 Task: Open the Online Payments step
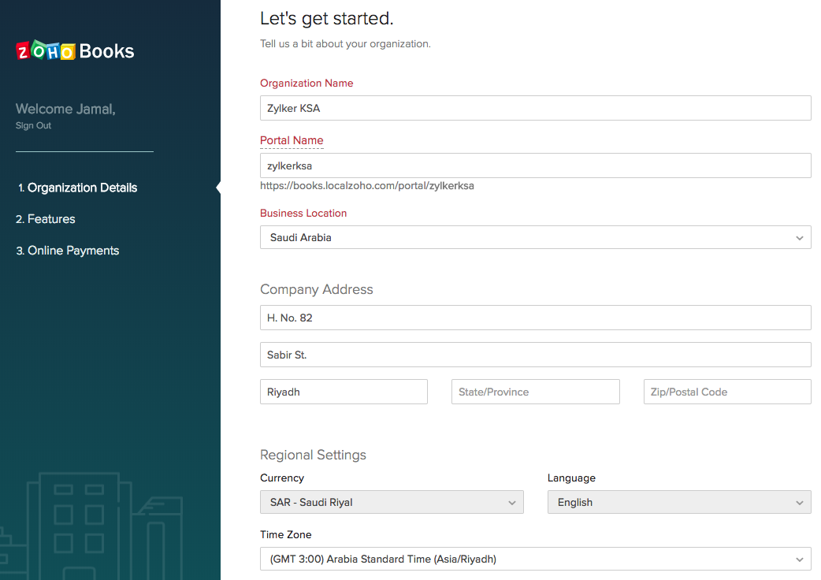pos(68,251)
